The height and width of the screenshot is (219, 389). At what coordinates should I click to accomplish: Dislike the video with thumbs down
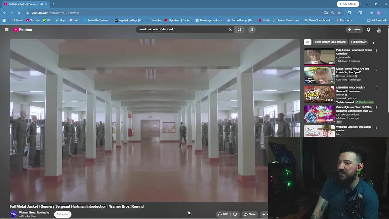[x=235, y=214]
